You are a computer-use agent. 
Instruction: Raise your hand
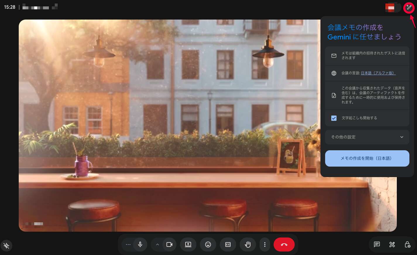point(248,244)
